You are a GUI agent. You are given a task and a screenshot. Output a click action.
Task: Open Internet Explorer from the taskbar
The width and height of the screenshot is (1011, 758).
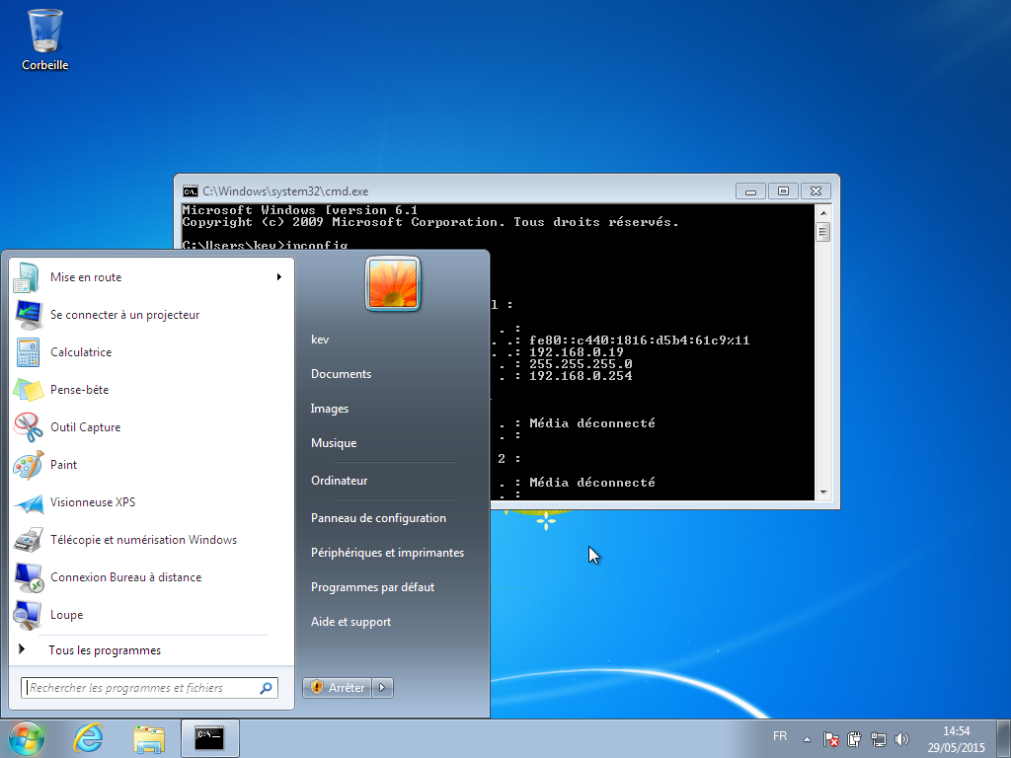tap(88, 738)
